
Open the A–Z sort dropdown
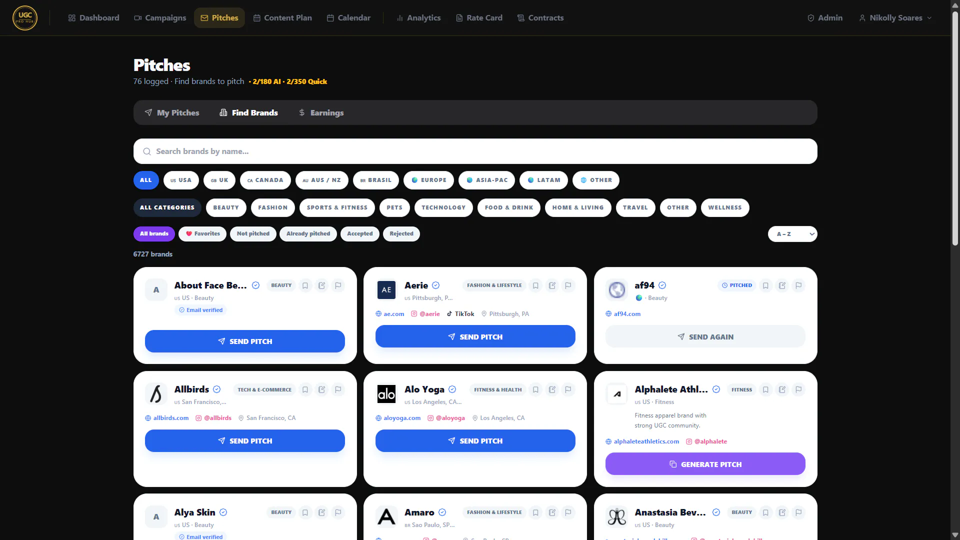pos(792,234)
